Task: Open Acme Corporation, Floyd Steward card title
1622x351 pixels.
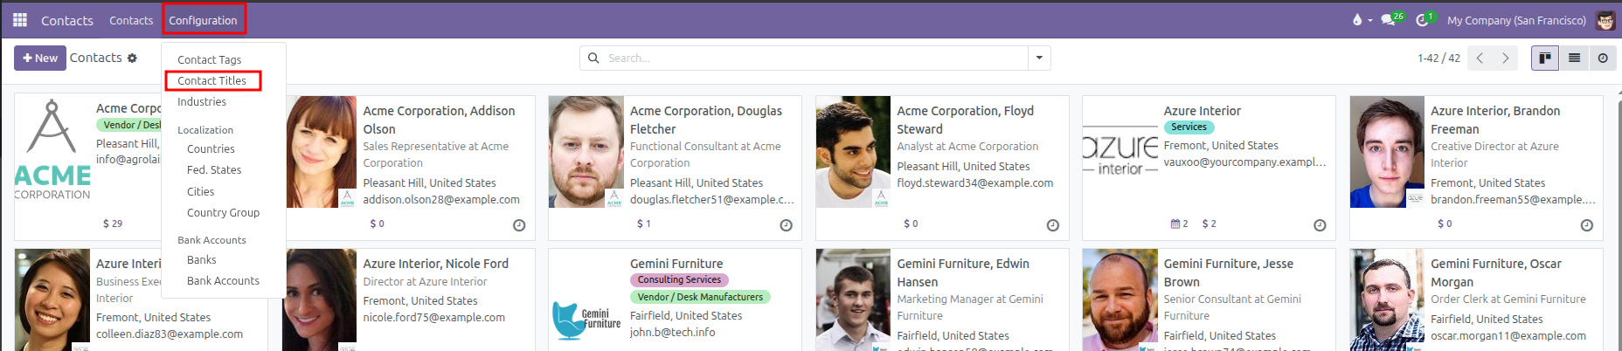Action: [x=965, y=120]
